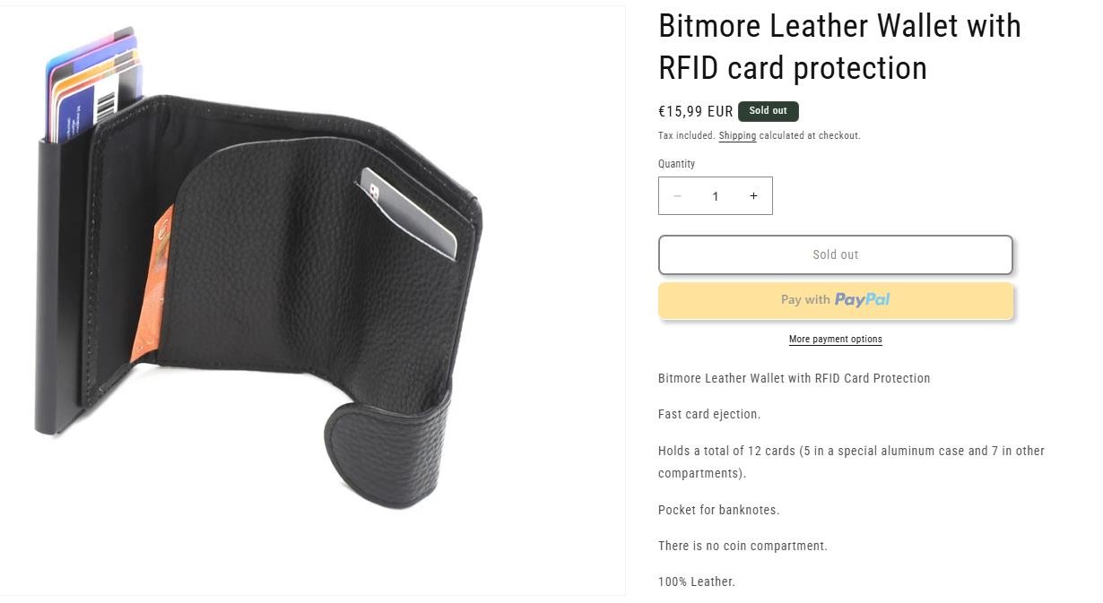Click the PayPal logo in the payment button
Image resolution: width=1103 pixels, height=603 pixels.
863,300
